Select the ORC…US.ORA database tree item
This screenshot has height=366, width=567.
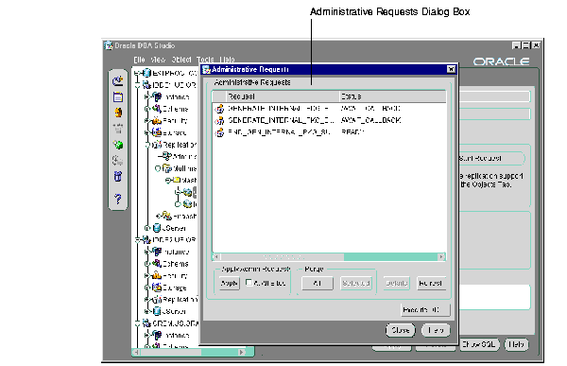(x=176, y=323)
